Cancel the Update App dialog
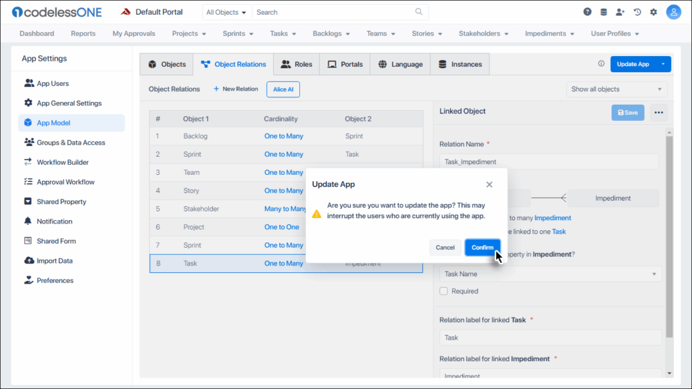 click(x=445, y=247)
